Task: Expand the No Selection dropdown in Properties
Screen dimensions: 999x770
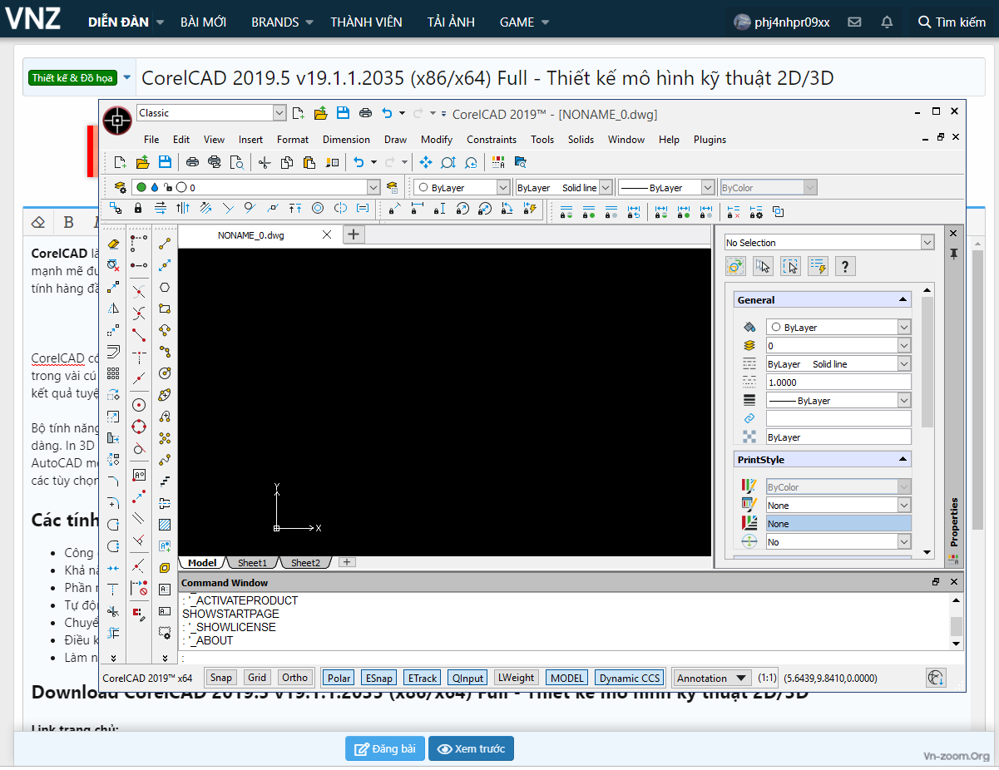Action: (927, 242)
